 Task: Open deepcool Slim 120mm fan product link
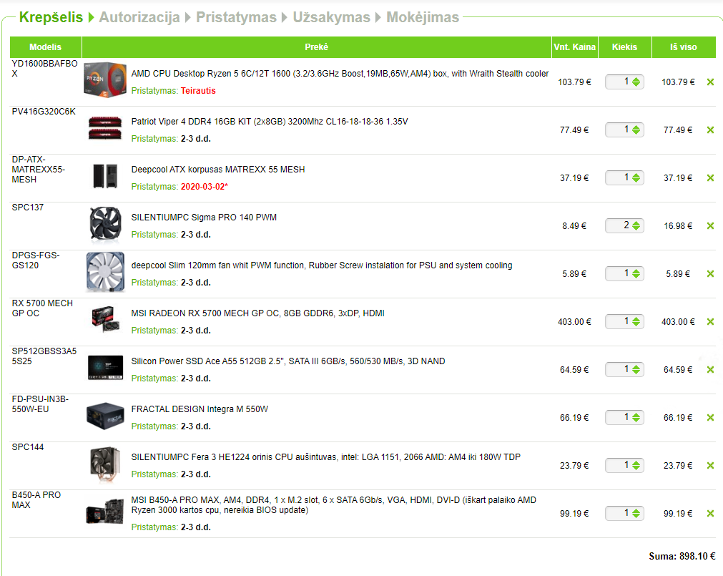321,265
